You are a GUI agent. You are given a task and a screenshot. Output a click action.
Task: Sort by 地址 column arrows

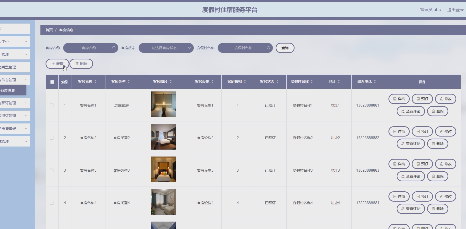[339, 81]
